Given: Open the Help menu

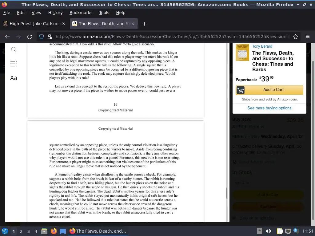Looking at the screenshot, I should [121, 13].
